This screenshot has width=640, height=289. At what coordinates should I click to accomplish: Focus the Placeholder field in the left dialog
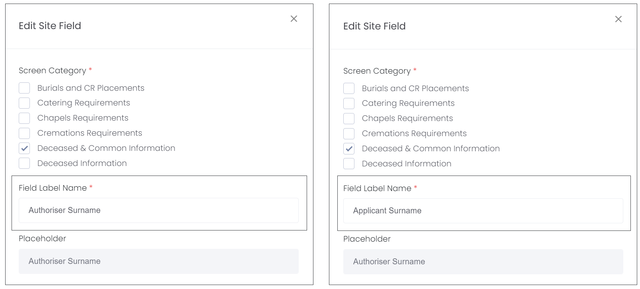point(159,261)
